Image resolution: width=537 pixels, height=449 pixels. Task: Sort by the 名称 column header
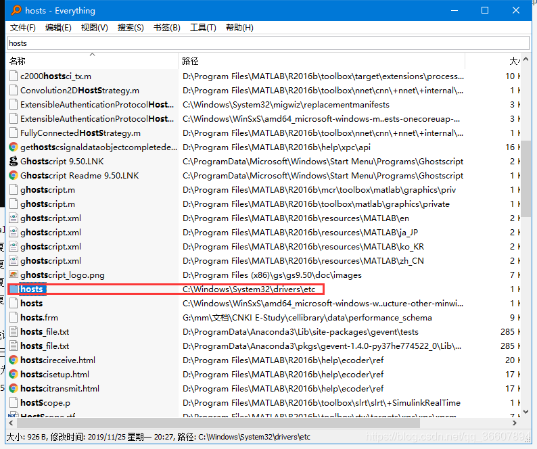92,61
